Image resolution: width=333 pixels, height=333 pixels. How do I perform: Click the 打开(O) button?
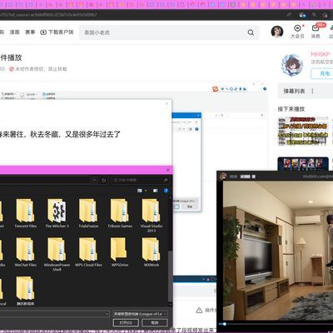coord(126,323)
